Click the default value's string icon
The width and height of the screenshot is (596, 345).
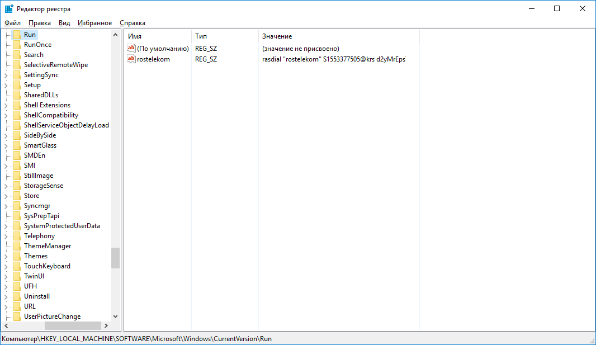(131, 48)
